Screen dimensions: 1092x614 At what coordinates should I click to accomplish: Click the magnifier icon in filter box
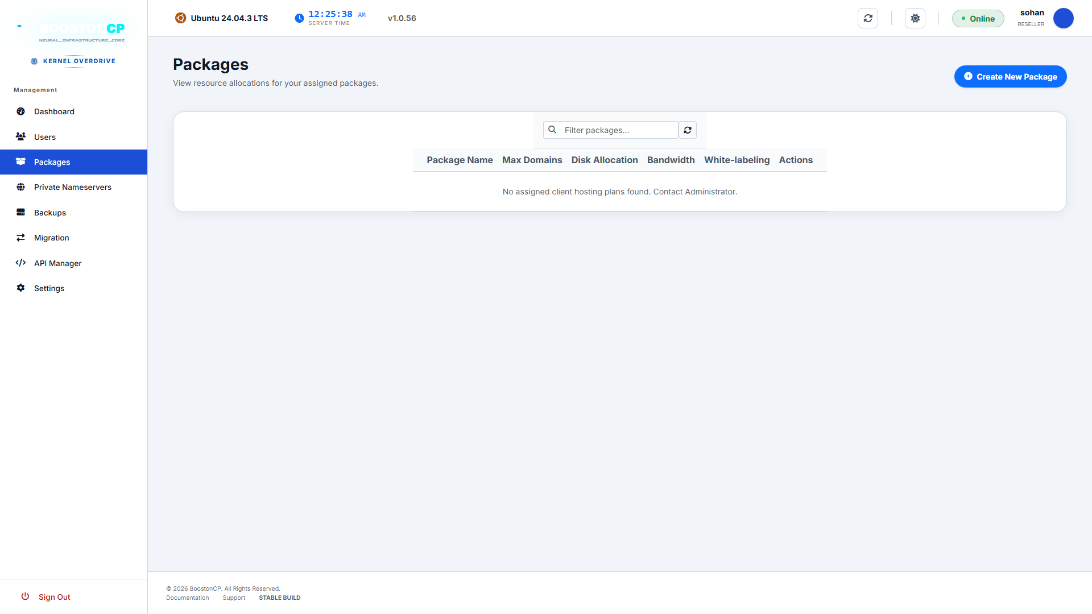[x=552, y=130]
